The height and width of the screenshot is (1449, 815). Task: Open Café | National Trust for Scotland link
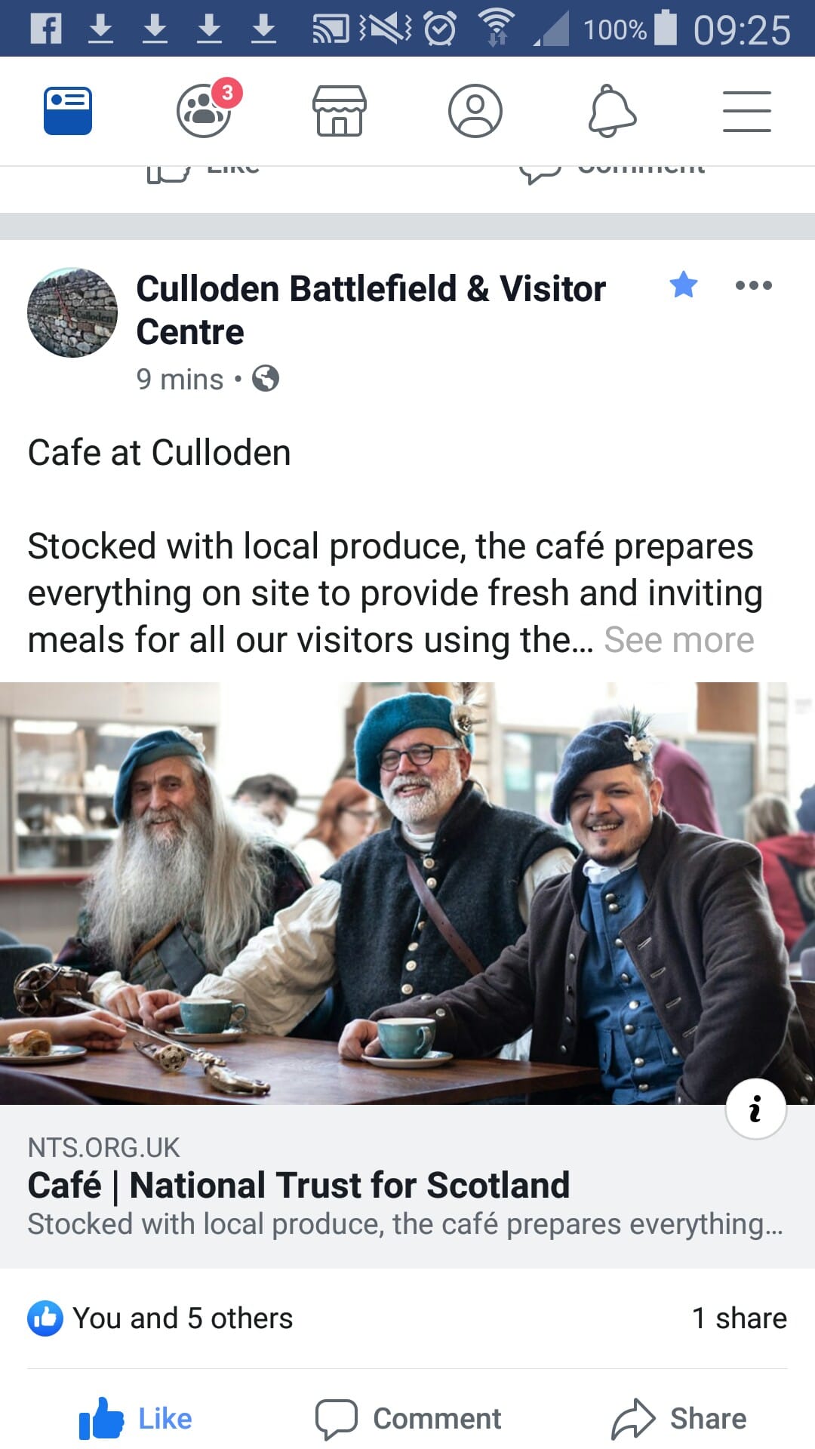[x=299, y=1185]
